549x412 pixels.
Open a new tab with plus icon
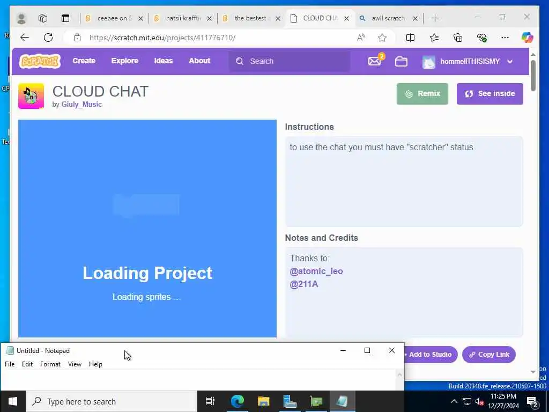[x=435, y=18]
